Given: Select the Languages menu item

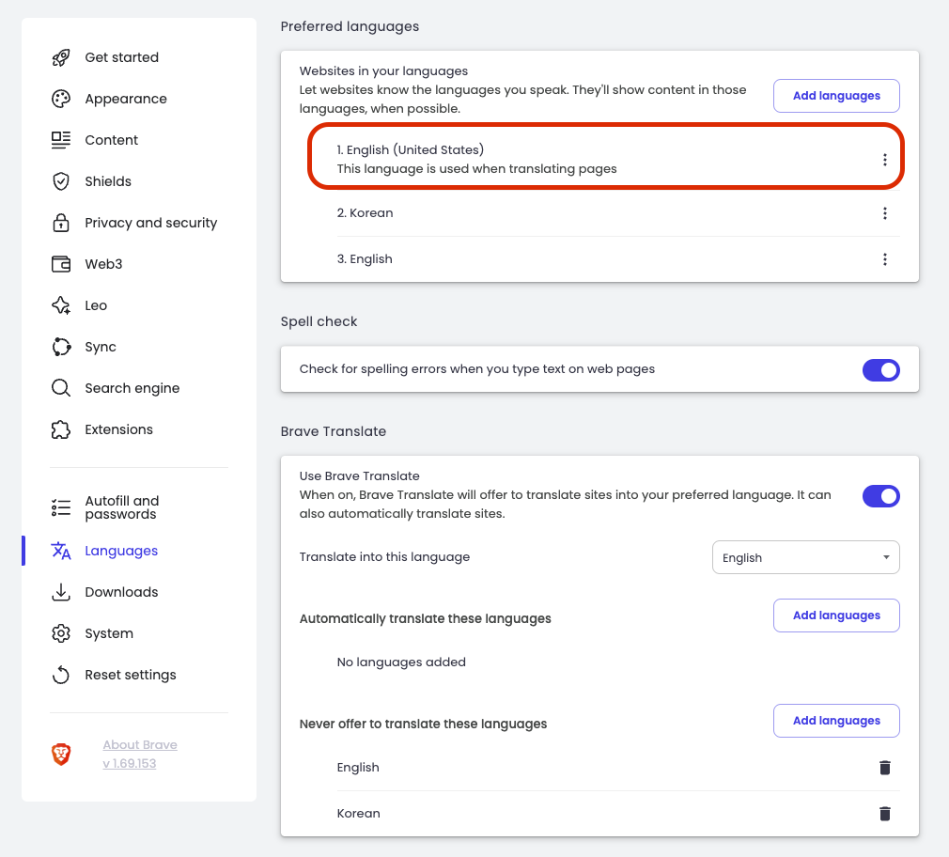Looking at the screenshot, I should (121, 551).
